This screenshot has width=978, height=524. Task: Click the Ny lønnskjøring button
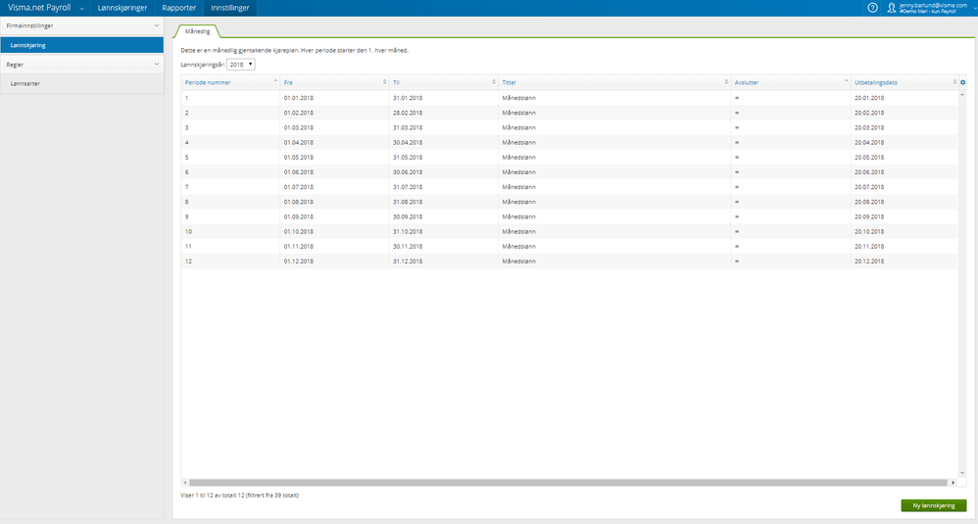click(934, 505)
